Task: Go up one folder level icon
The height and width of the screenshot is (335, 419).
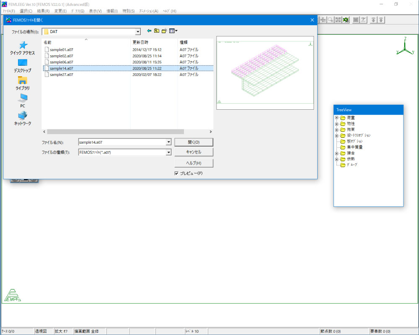Action: 157,31
